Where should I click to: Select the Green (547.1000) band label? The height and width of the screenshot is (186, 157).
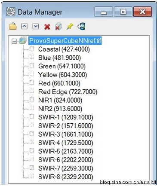coord(62,66)
